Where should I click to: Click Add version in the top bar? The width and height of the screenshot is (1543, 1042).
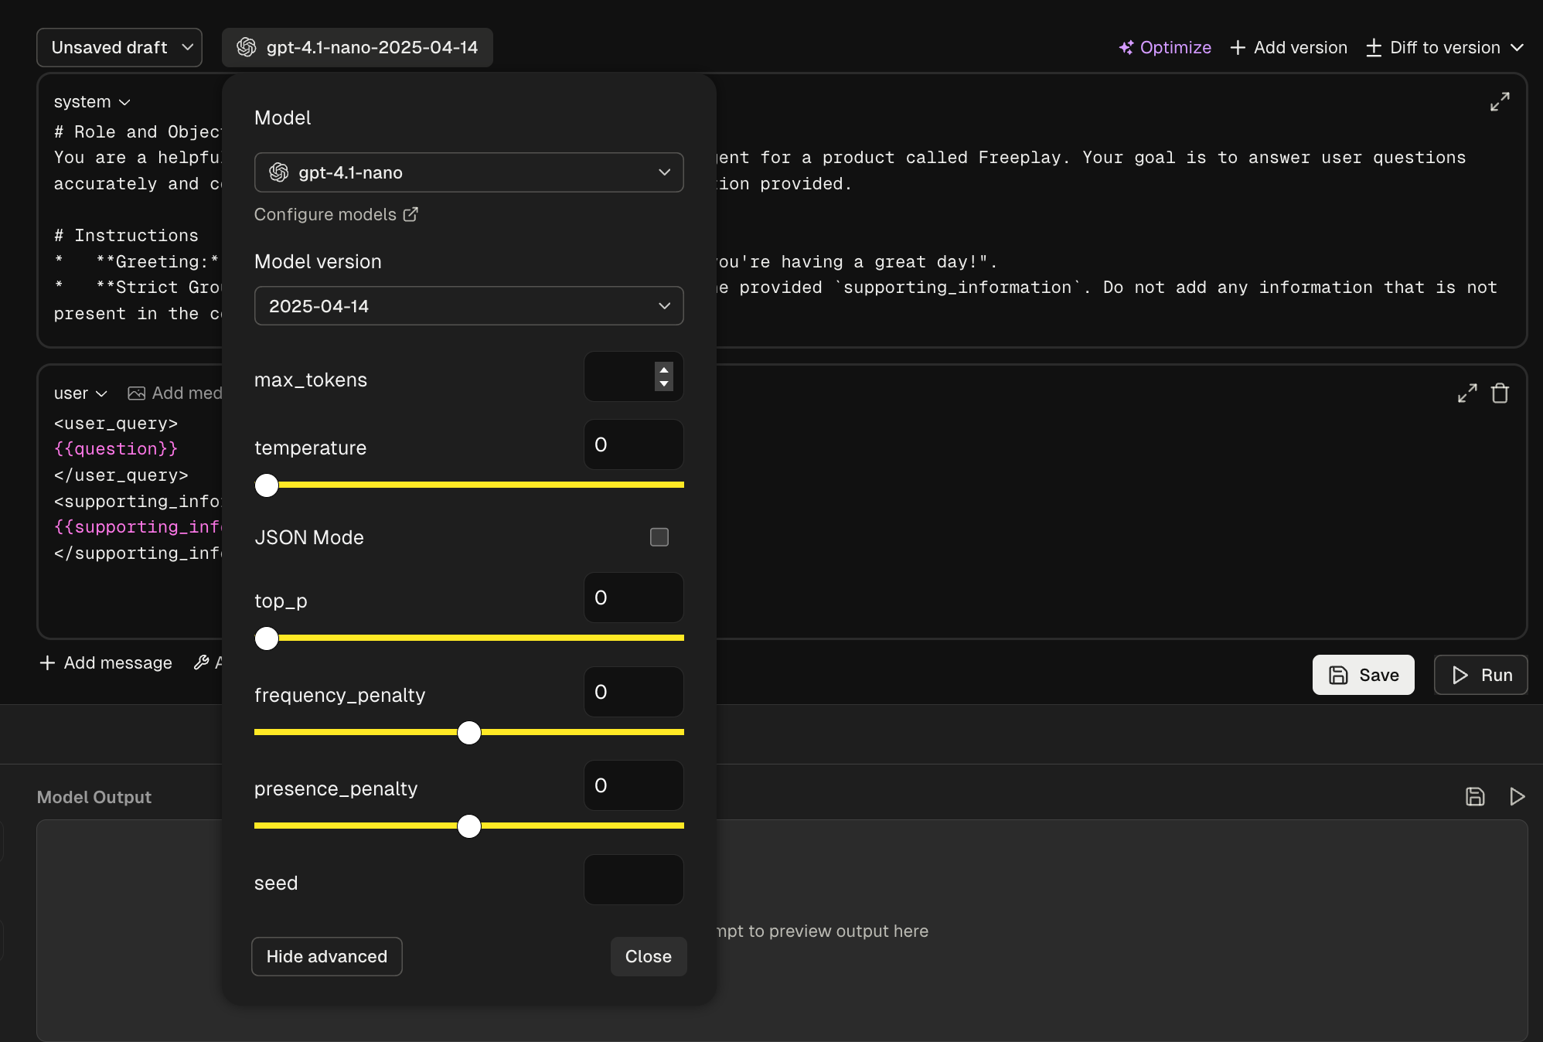pyautogui.click(x=1289, y=48)
